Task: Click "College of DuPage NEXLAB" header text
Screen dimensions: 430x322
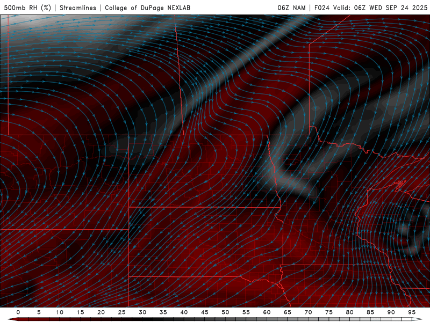Action: 147,8
